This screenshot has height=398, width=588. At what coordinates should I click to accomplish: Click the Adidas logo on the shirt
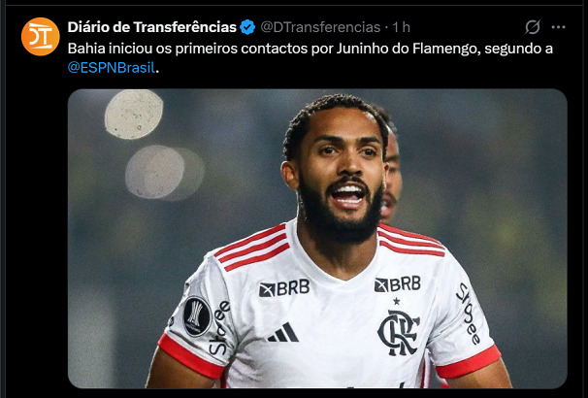(x=283, y=332)
